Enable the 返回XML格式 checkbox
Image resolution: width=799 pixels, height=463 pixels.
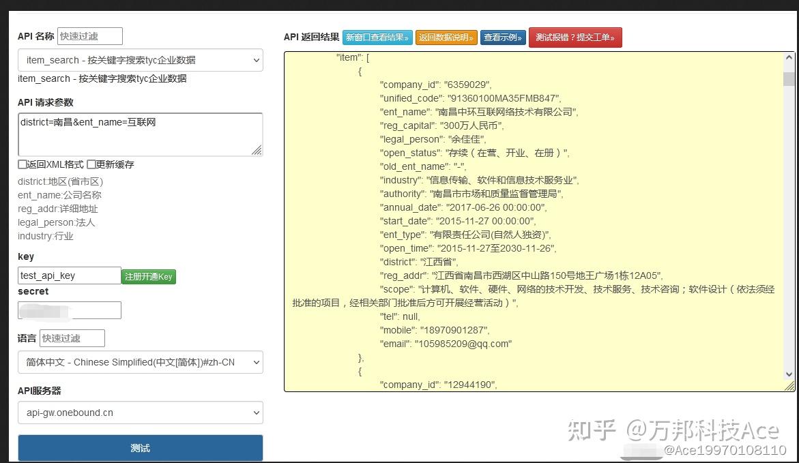click(22, 164)
